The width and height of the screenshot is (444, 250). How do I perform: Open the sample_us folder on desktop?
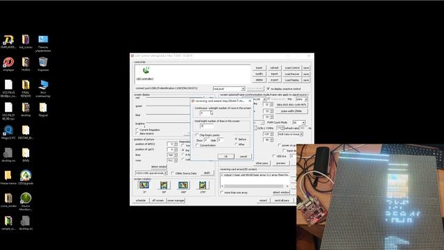(x=8, y=221)
